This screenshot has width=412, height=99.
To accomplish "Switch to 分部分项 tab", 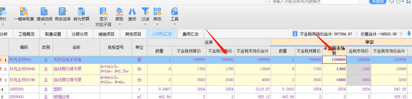I will pyautogui.click(x=80, y=34).
